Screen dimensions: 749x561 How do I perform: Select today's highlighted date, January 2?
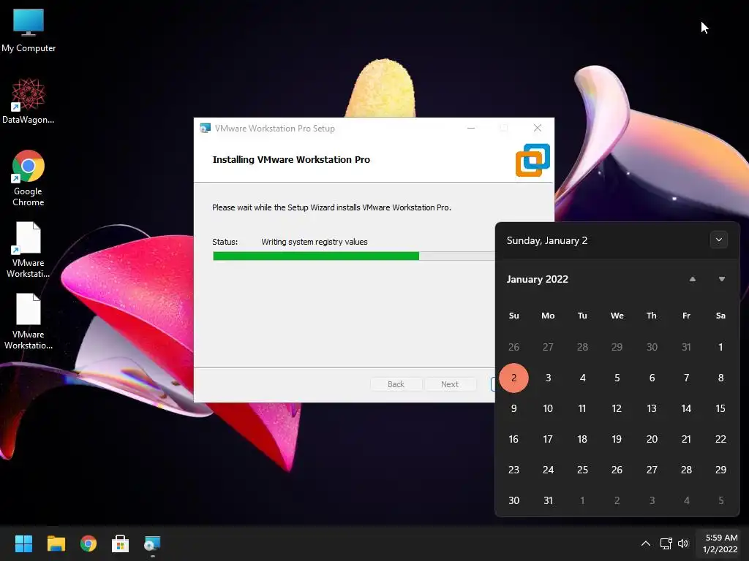coord(513,378)
